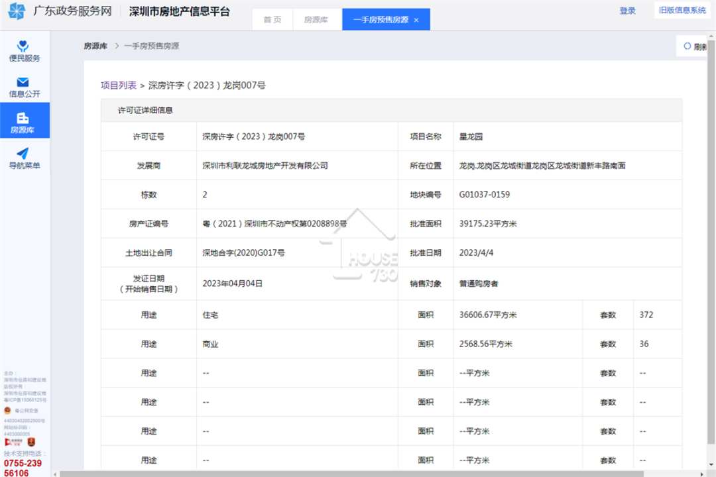Click the vertical scrollbar thumb

tap(711, 241)
